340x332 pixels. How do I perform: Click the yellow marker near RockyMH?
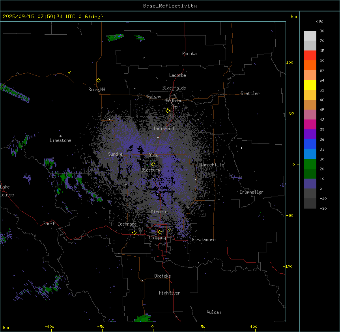tap(98, 80)
